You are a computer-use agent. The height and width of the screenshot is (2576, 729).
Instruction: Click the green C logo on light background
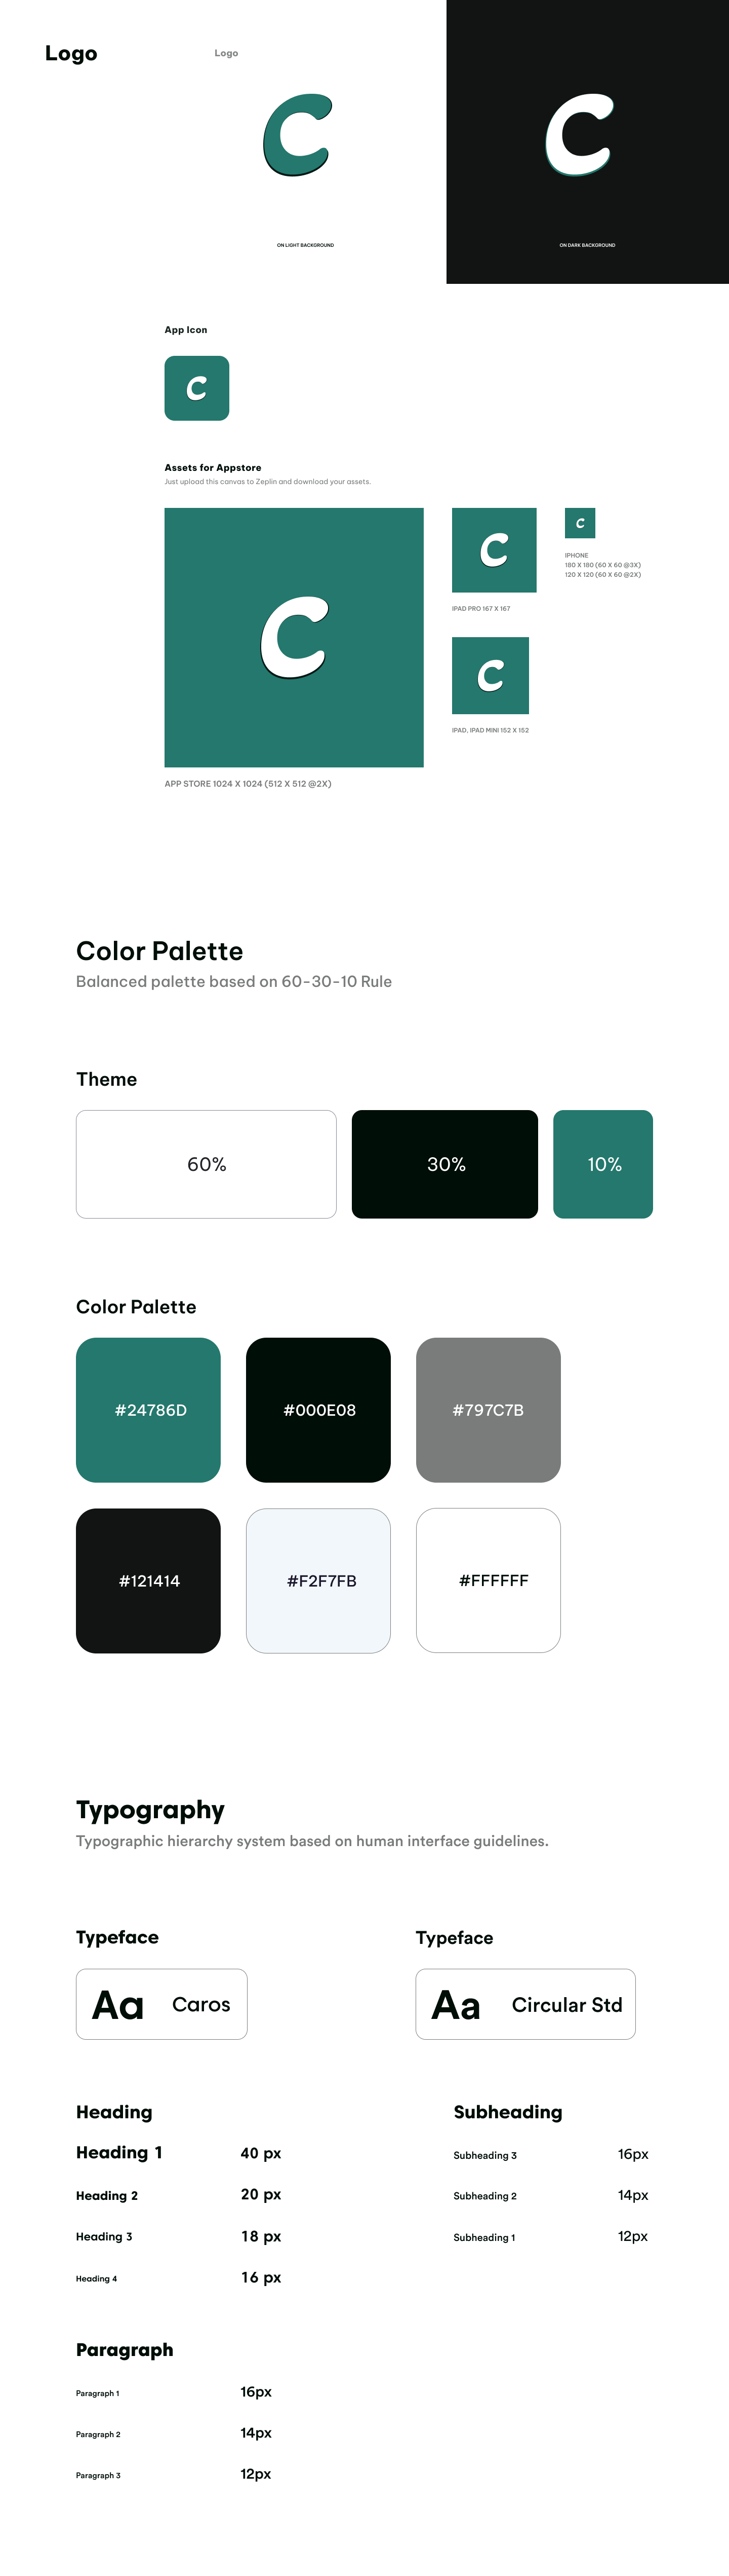(296, 135)
